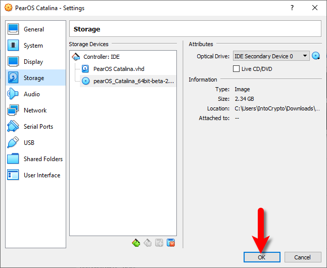This screenshot has height=268, width=327.
Task: Click the System chip icon
Action: coord(13,45)
